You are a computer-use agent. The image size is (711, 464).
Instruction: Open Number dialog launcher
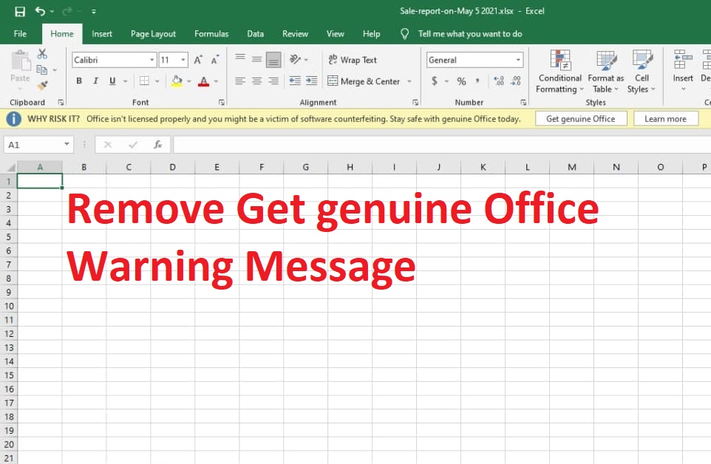click(x=523, y=103)
